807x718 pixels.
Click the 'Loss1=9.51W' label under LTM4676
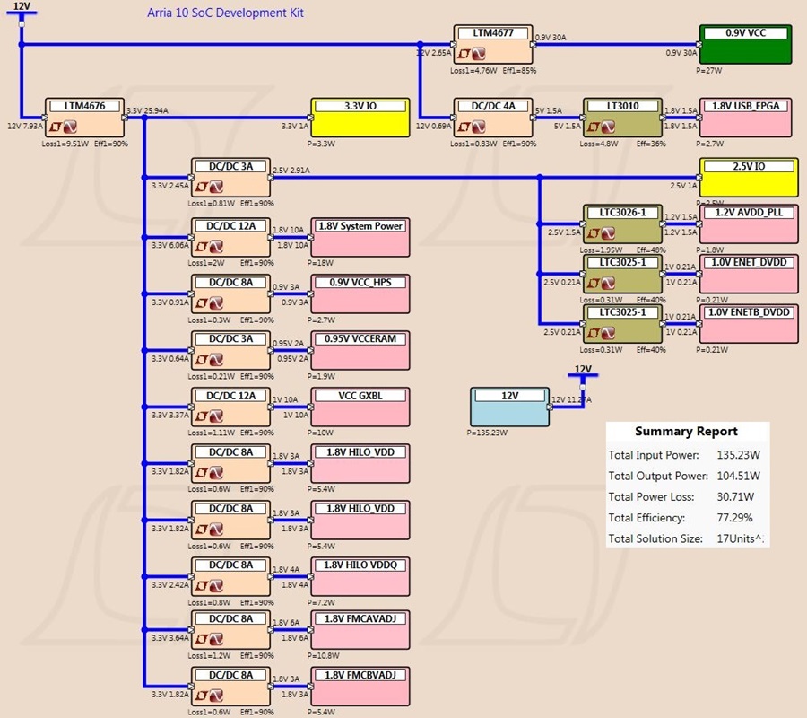click(65, 144)
